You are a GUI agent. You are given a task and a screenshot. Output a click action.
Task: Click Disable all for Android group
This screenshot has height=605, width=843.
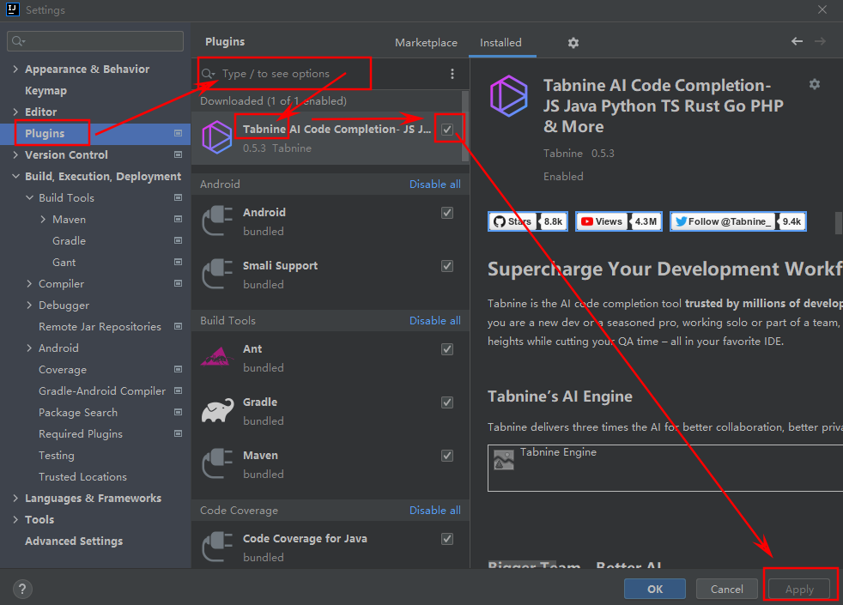click(435, 185)
